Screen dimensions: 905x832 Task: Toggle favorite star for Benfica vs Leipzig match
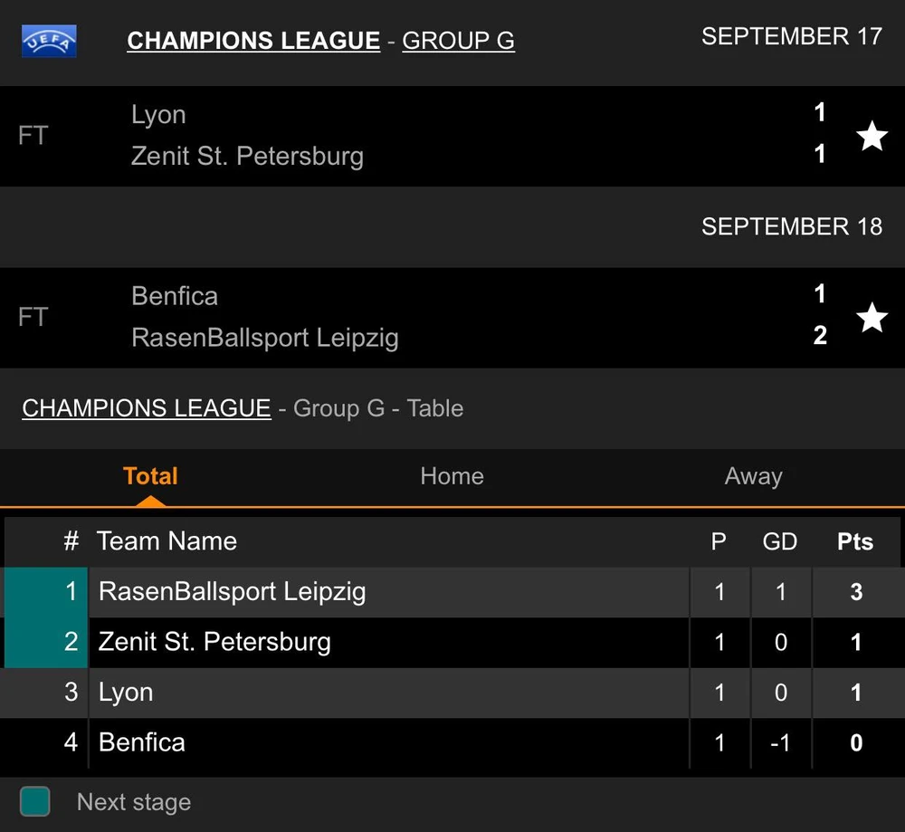coord(872,318)
